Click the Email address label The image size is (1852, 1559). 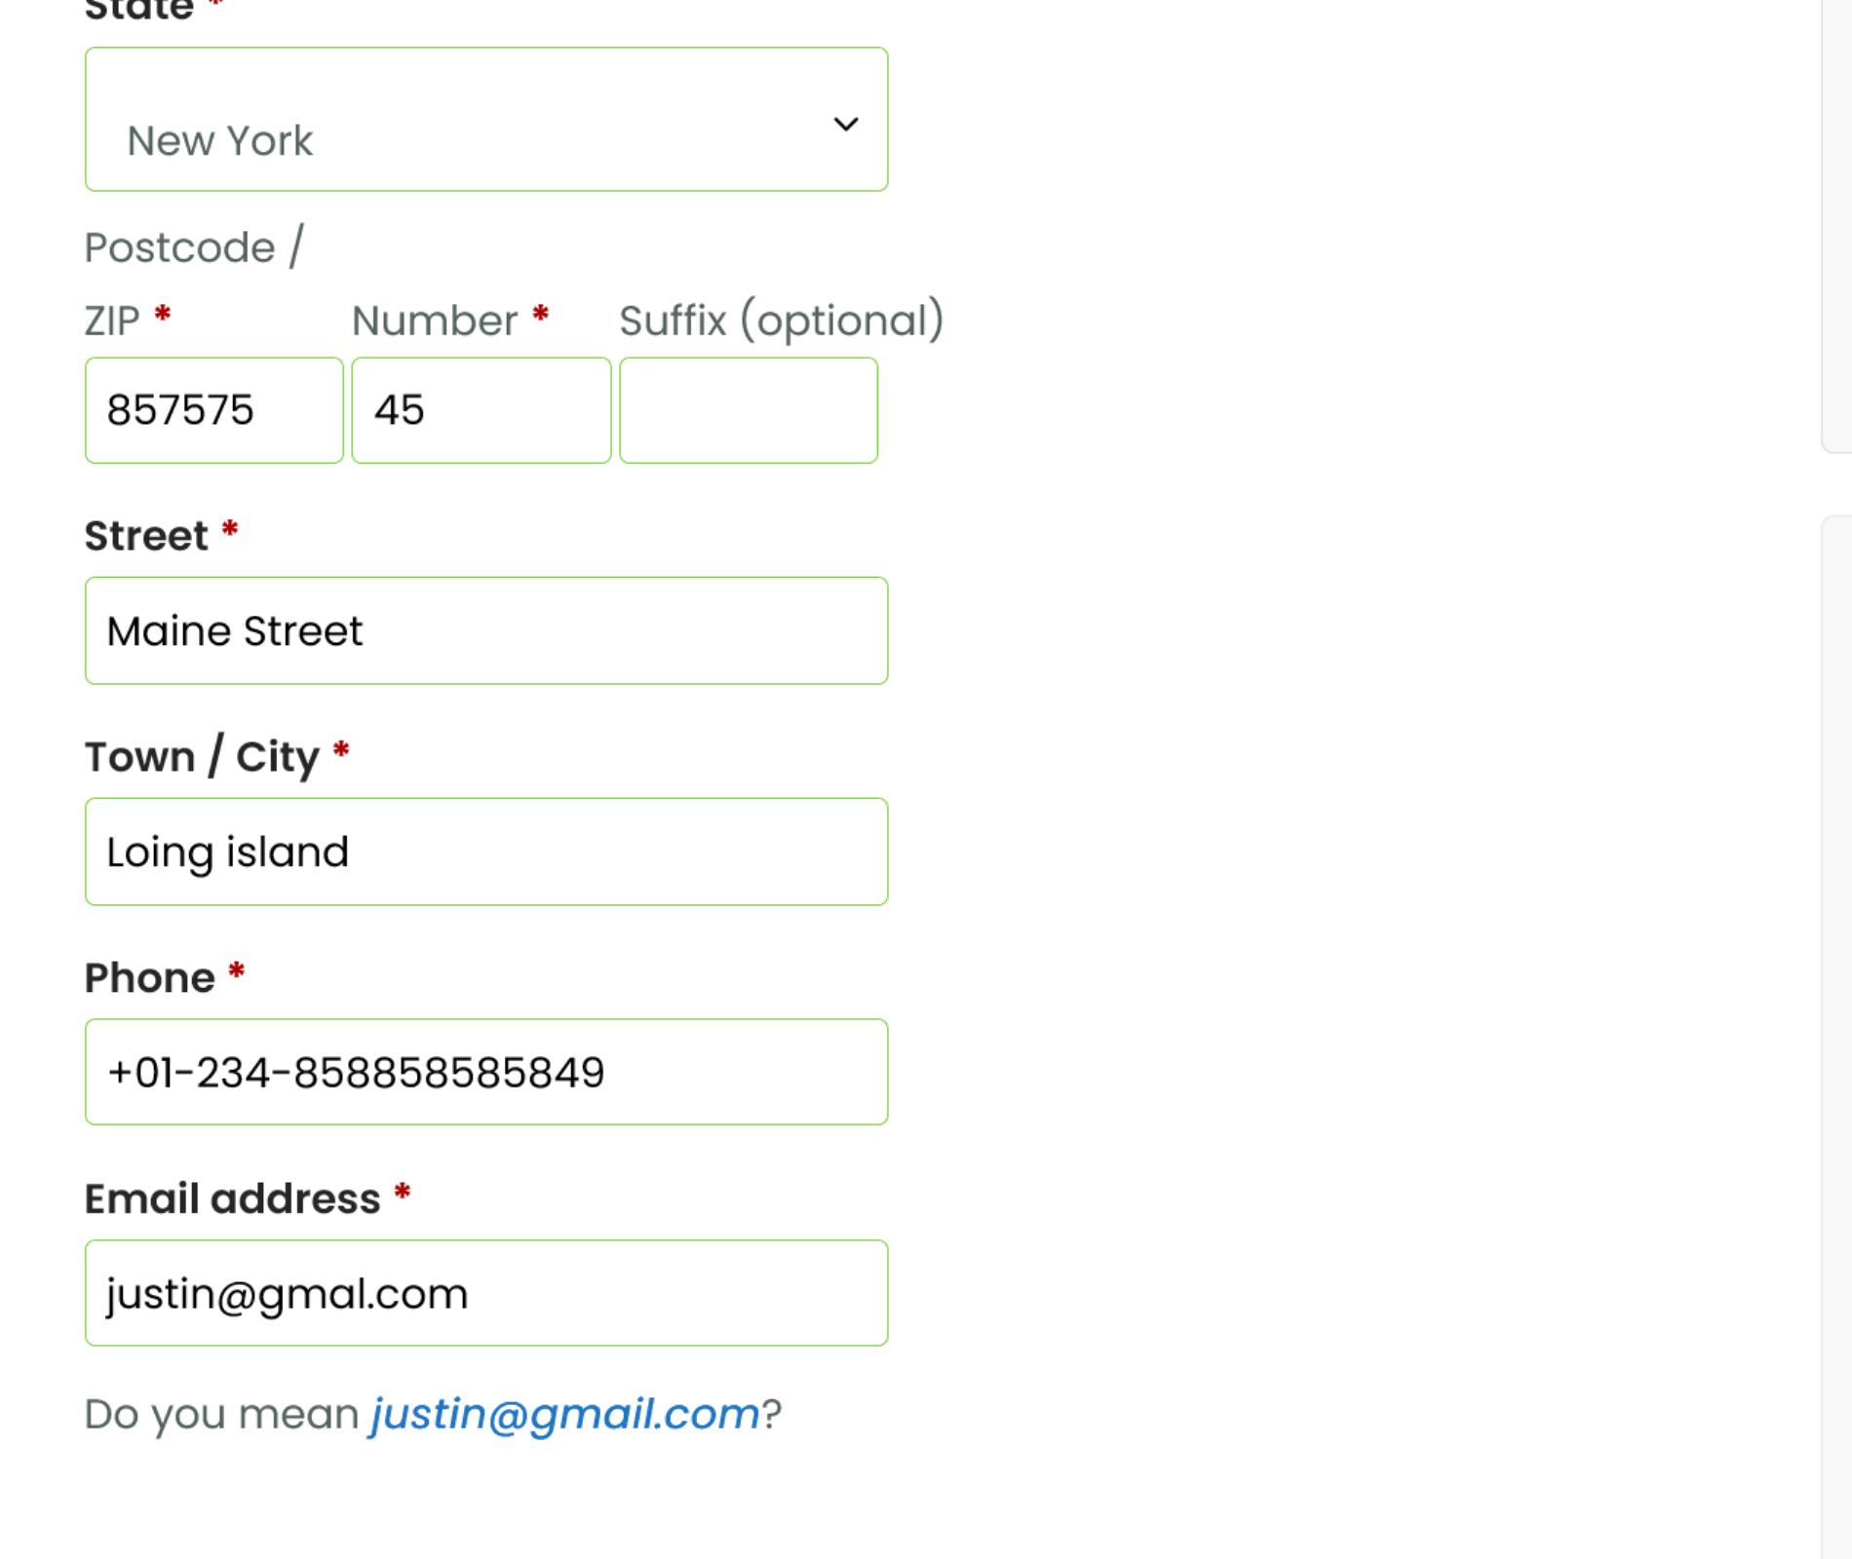click(232, 1198)
